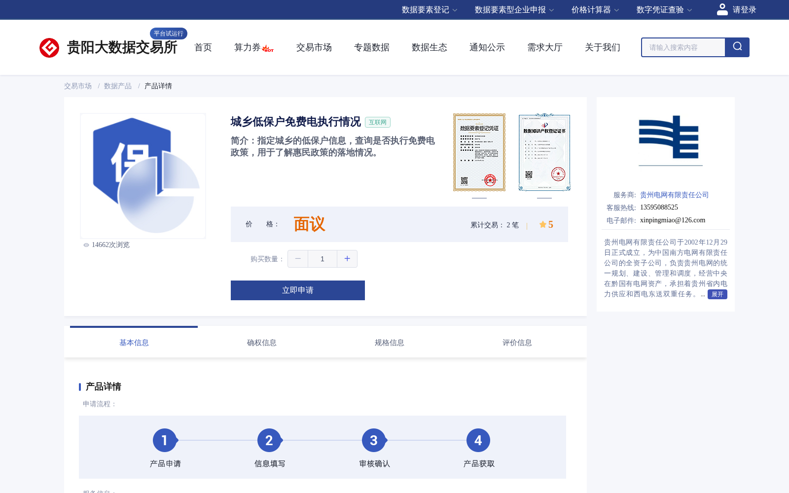Open the 数据知识产权登记证书 thumbnail
789x493 pixels.
[x=544, y=152]
